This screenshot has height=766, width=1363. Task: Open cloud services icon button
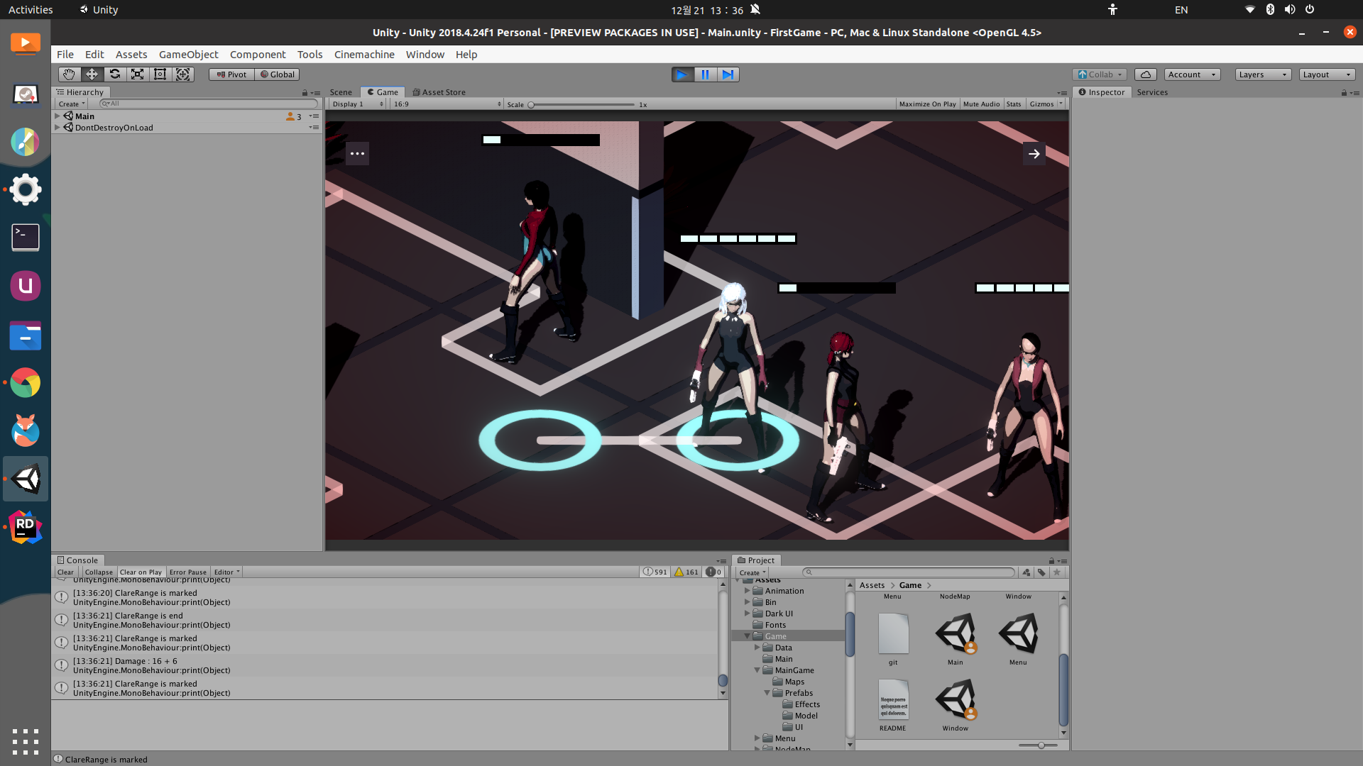[1145, 74]
